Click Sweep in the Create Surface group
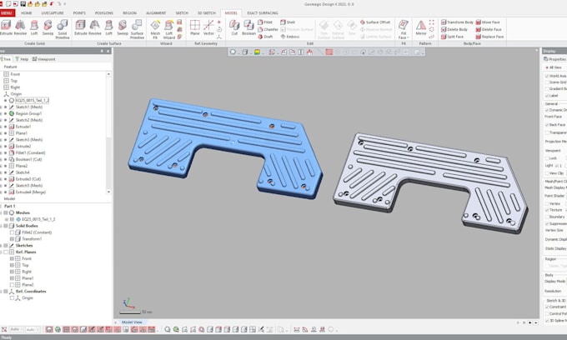Image resolution: width=567 pixels, height=340 pixels. (x=123, y=27)
